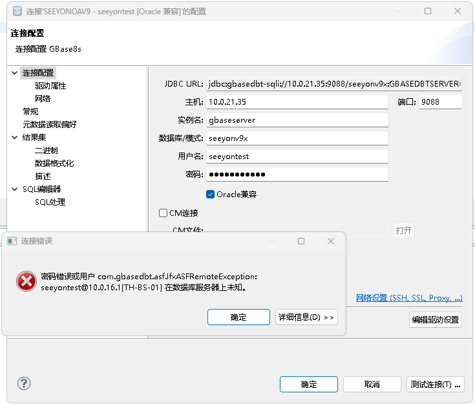
Task: Open the 数据格式化 settings page
Action: [x=54, y=164]
